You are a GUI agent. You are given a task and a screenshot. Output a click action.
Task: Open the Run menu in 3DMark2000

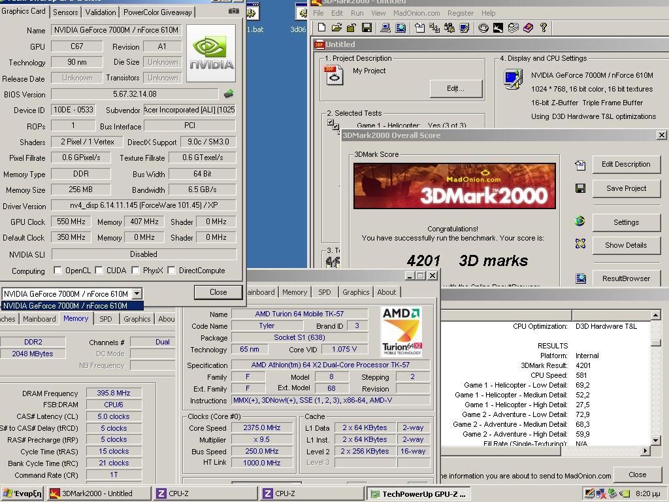357,13
